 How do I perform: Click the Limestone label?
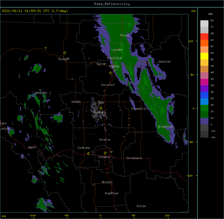pyautogui.click(x=40, y=93)
